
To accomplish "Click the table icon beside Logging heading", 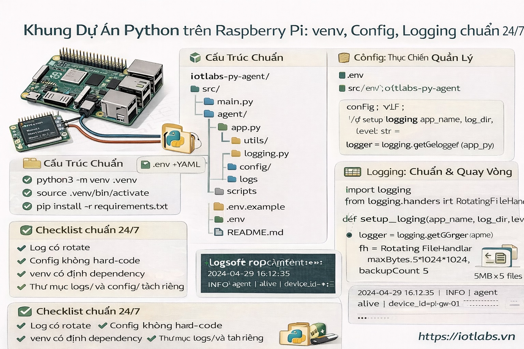I will point(352,172).
